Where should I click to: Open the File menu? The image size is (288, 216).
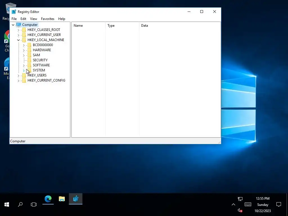click(x=14, y=19)
